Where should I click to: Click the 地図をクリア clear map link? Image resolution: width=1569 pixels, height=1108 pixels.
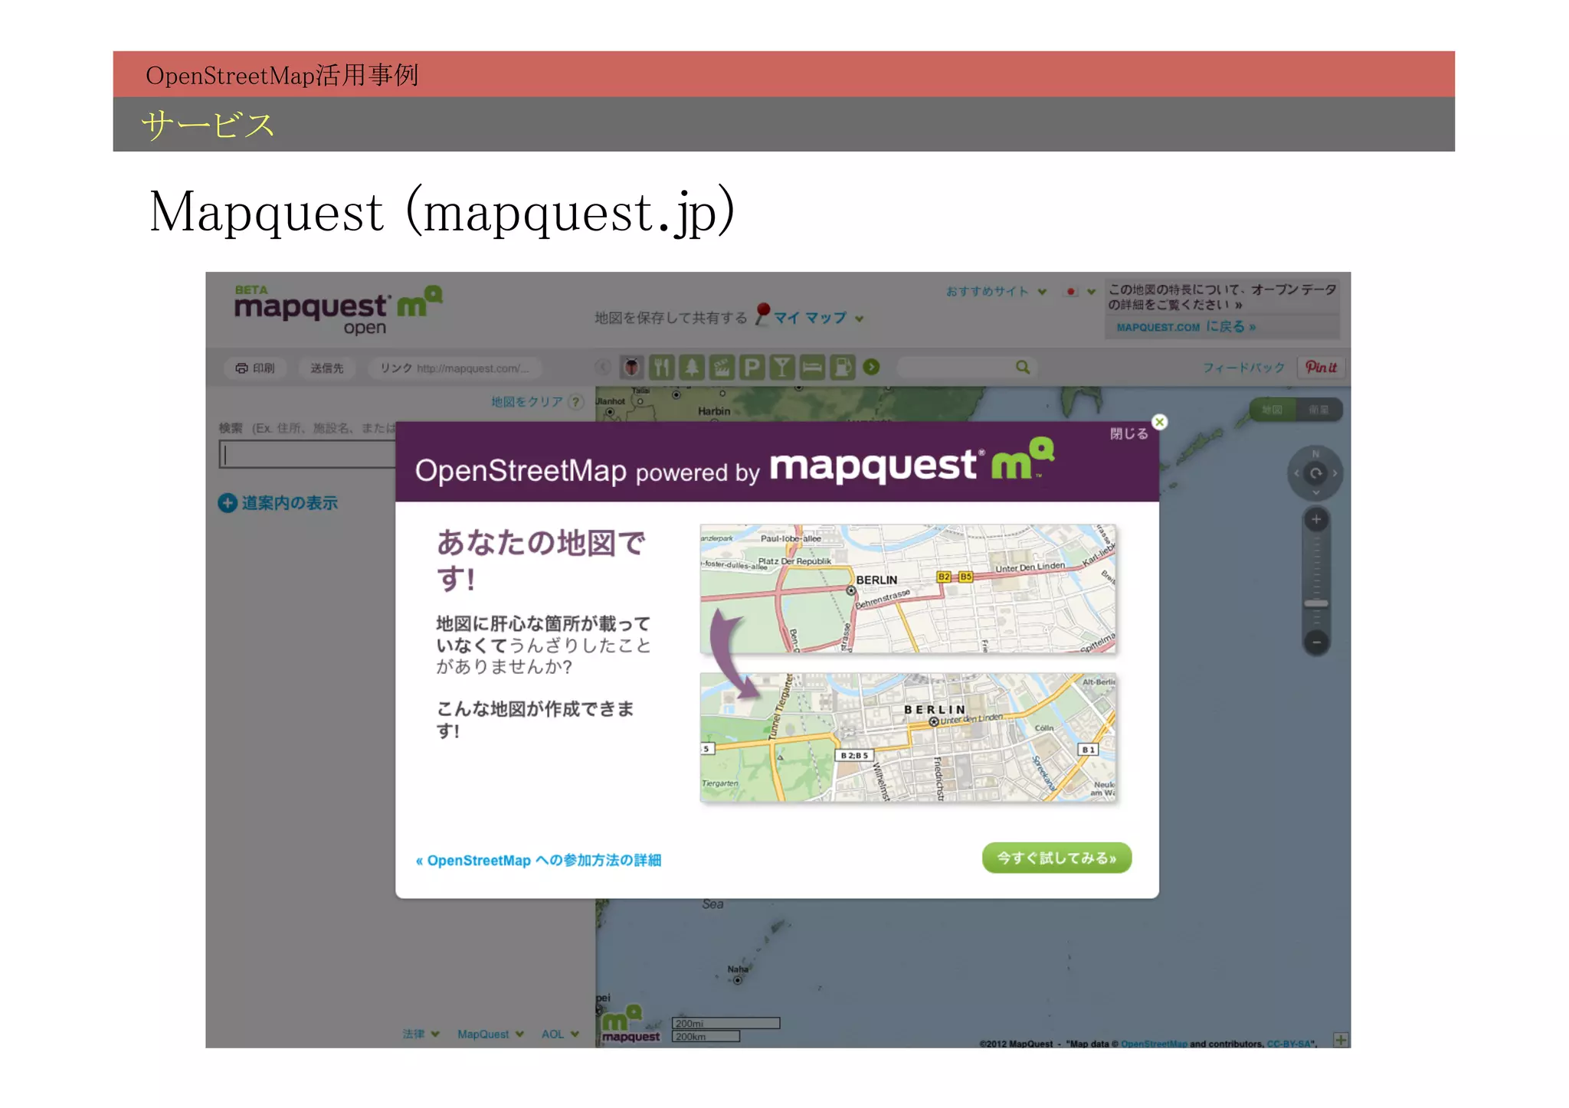tap(527, 402)
